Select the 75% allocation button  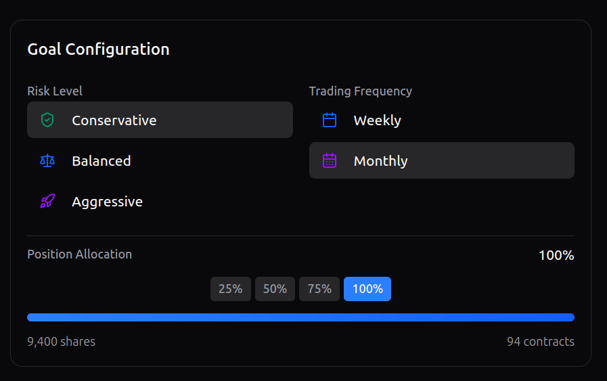point(319,289)
